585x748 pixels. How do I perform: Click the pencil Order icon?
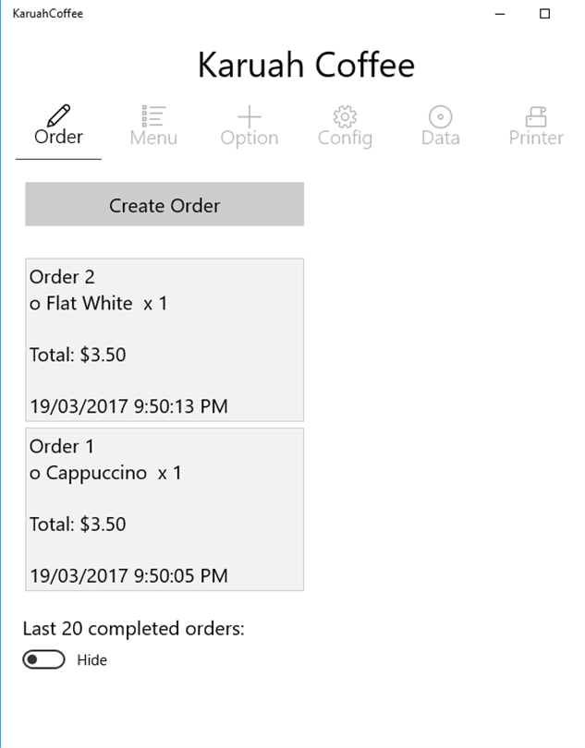[x=58, y=115]
